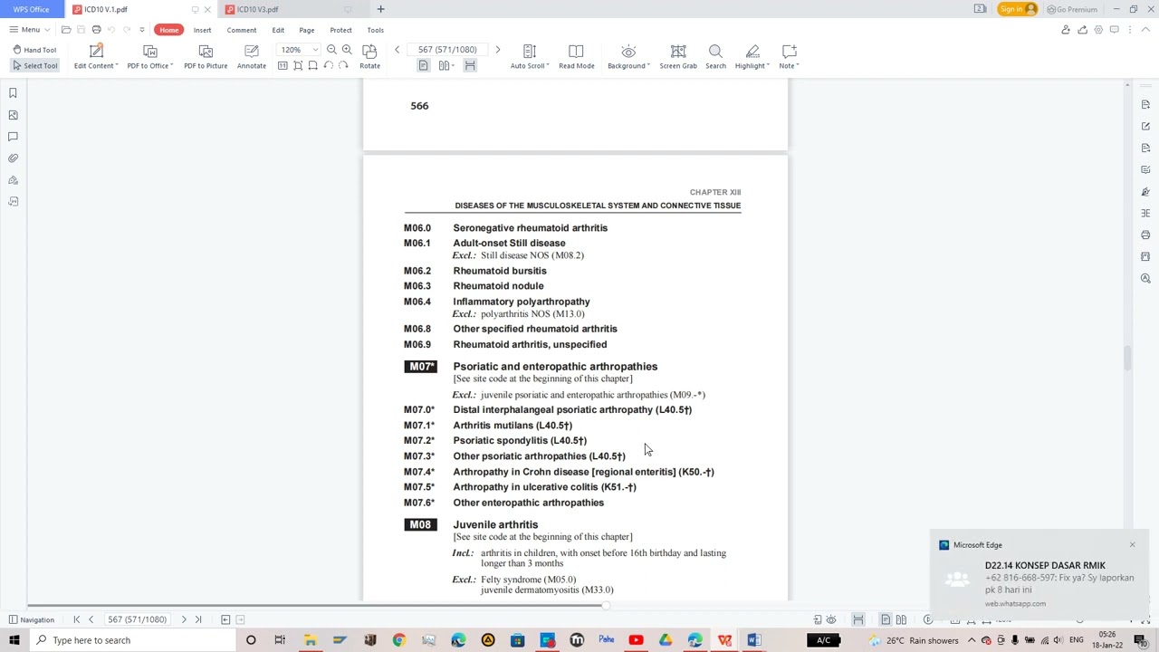Enable single page view mode
Image resolution: width=1159 pixels, height=652 pixels.
[x=423, y=65]
